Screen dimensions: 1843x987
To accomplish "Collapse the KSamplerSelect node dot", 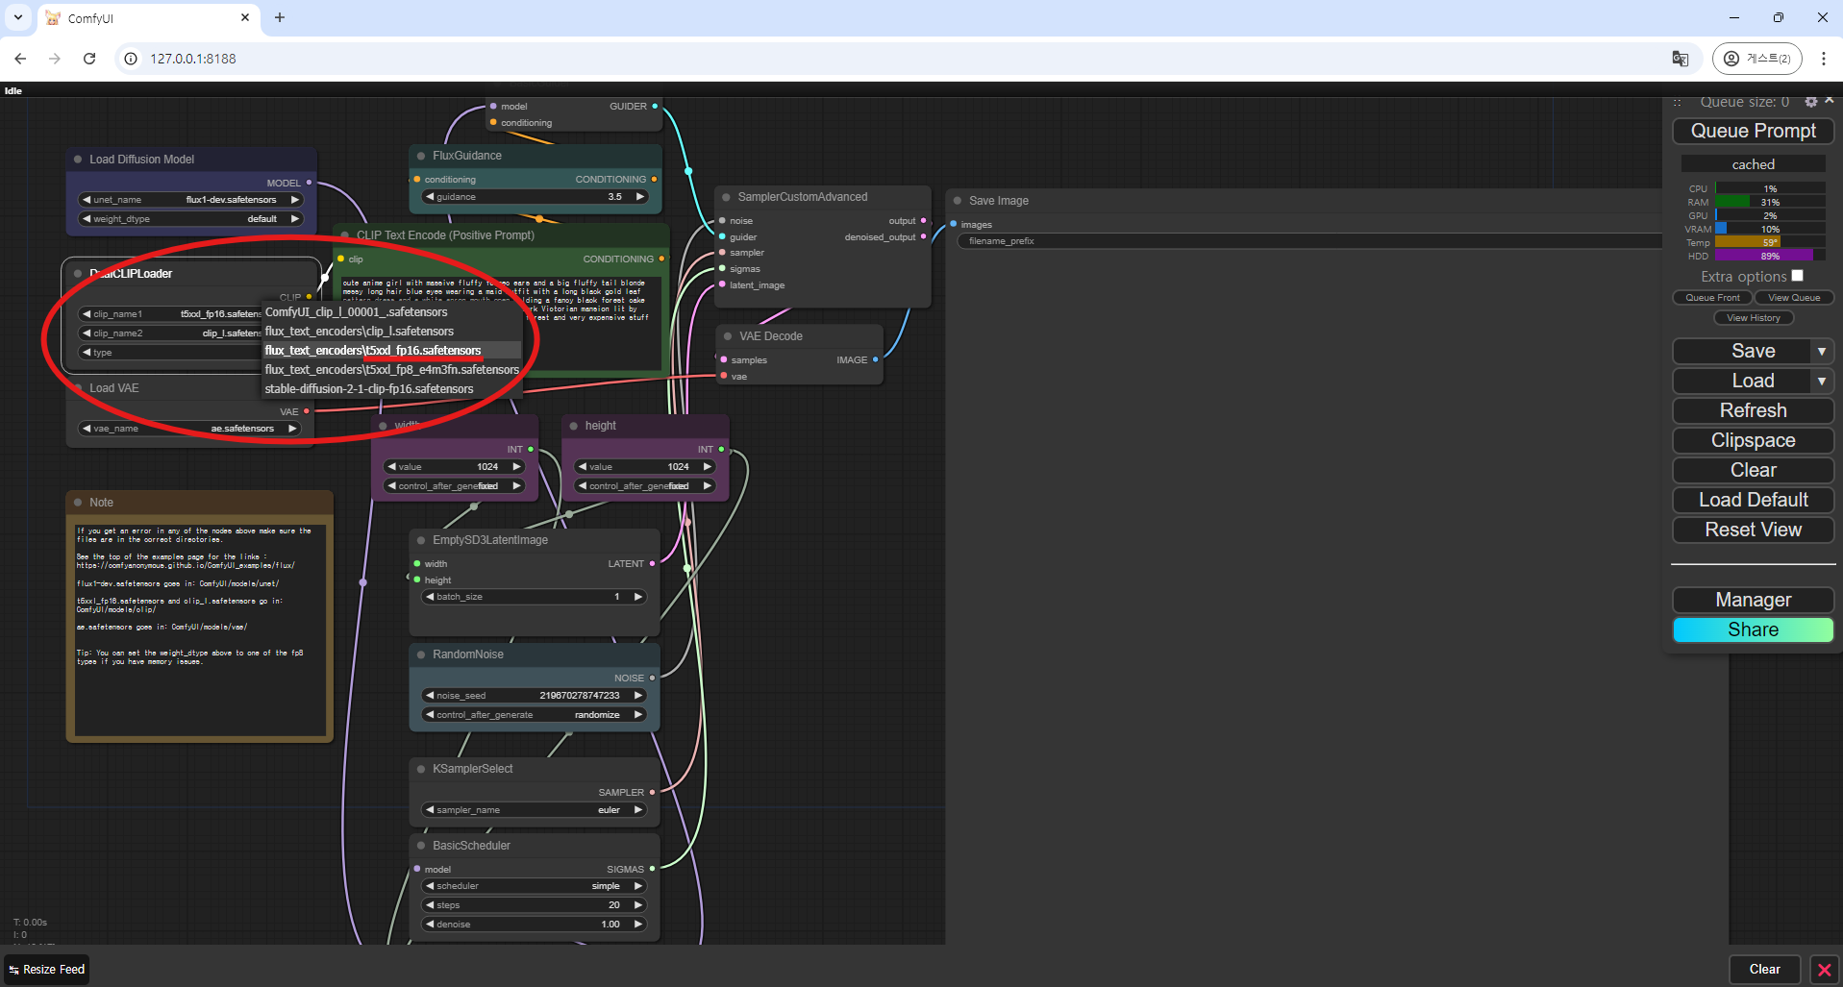I will point(421,769).
